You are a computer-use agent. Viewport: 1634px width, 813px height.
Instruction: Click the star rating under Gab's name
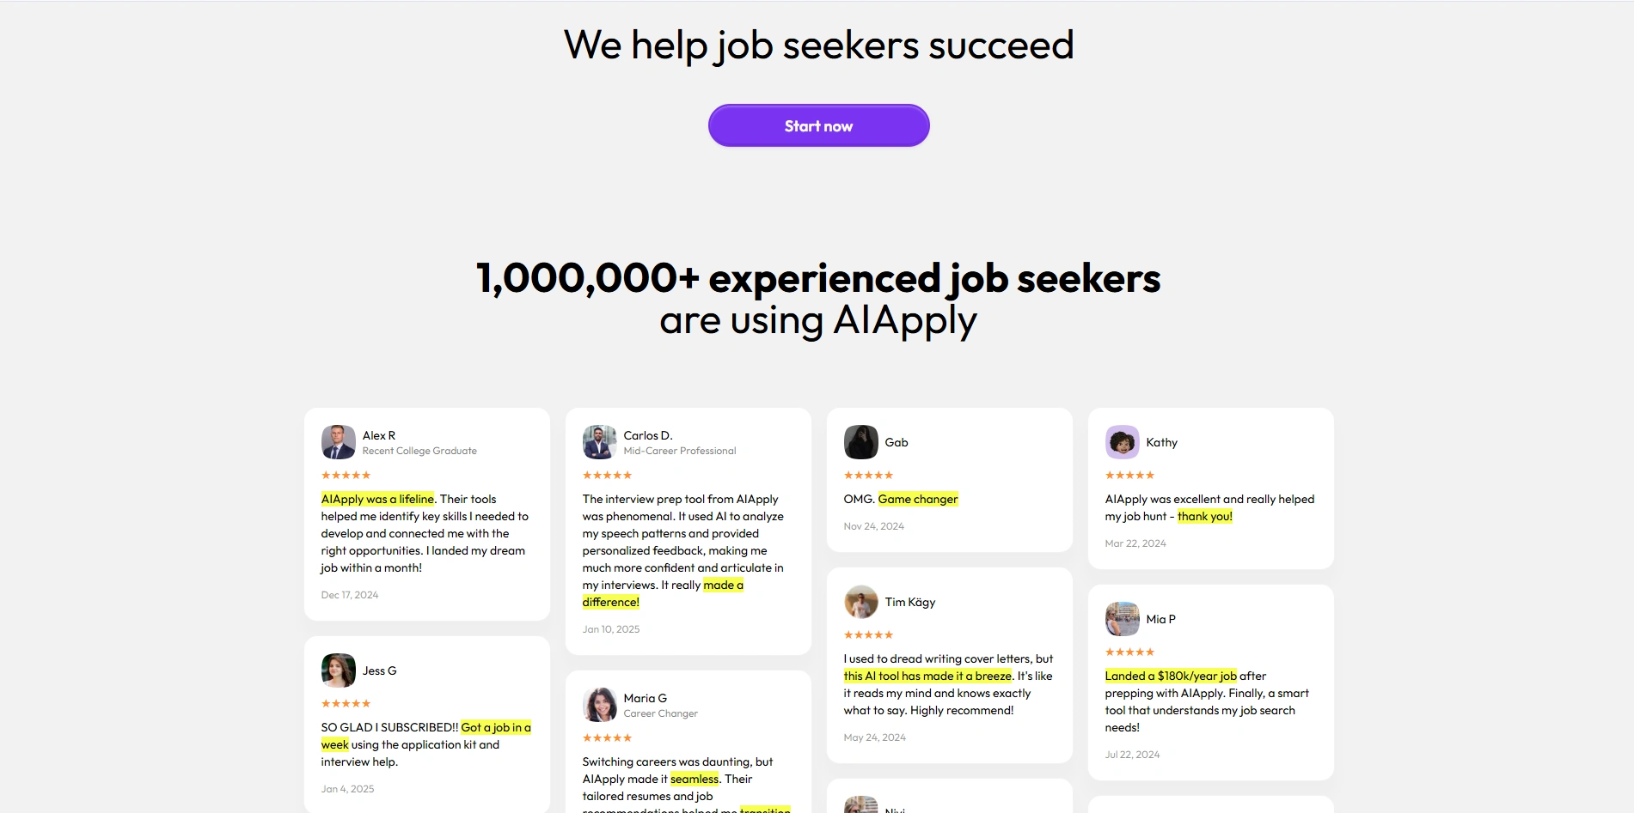[868, 475]
